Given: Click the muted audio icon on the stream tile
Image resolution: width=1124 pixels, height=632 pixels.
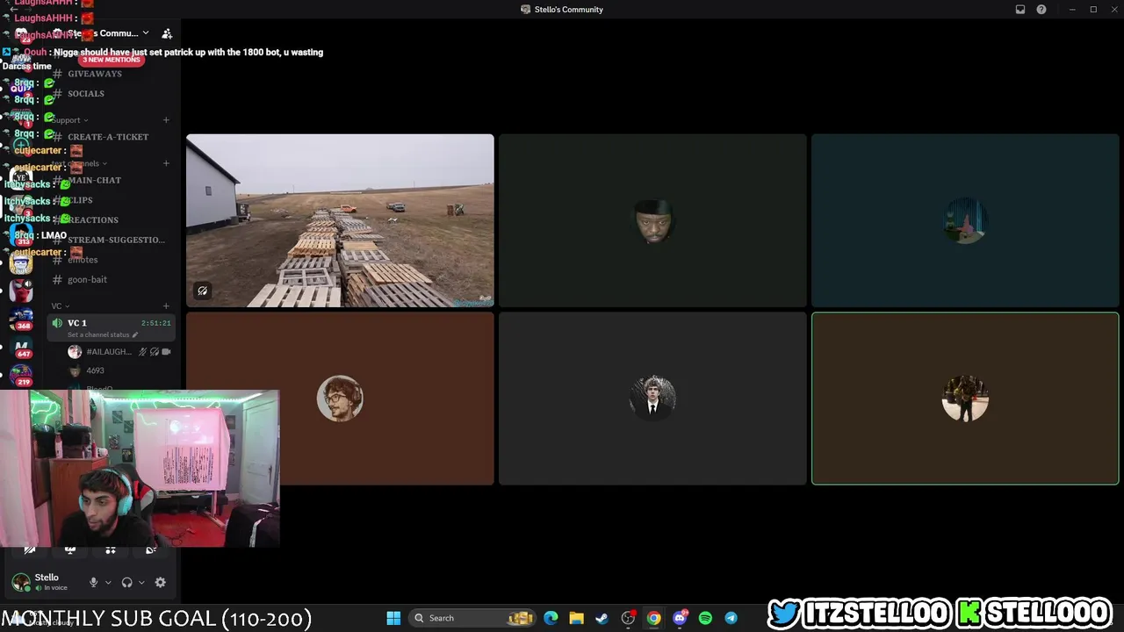Looking at the screenshot, I should click(x=202, y=291).
